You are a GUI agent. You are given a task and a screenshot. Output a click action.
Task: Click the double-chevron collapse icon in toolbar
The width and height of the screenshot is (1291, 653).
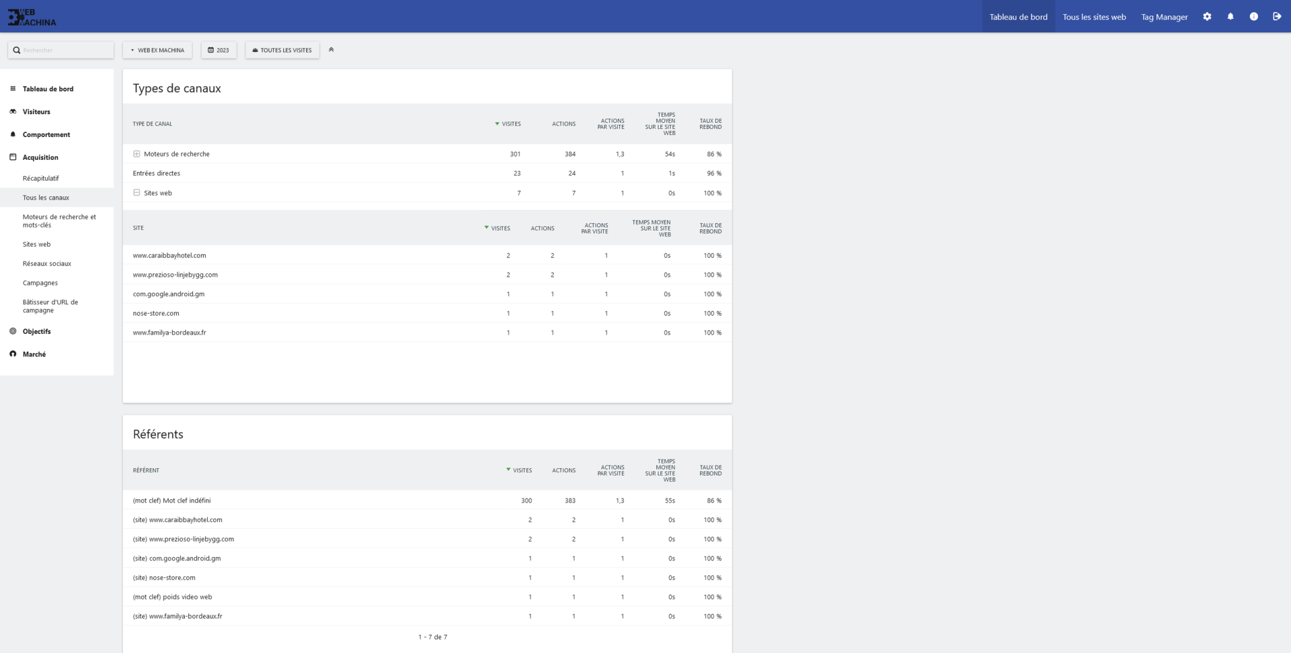point(331,50)
